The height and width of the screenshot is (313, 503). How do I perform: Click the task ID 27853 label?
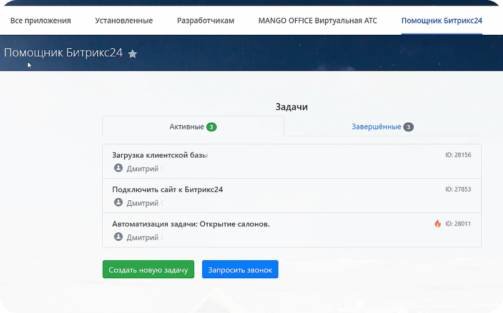point(458,190)
